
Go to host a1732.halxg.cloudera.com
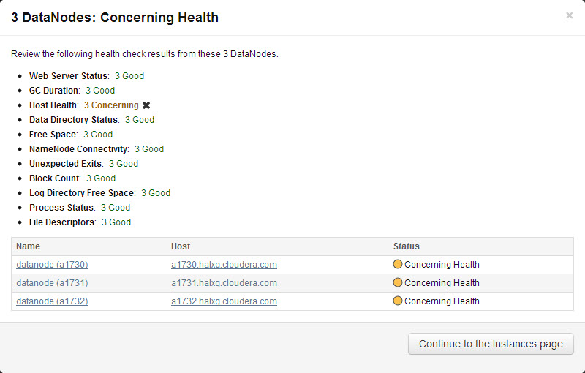tap(224, 301)
